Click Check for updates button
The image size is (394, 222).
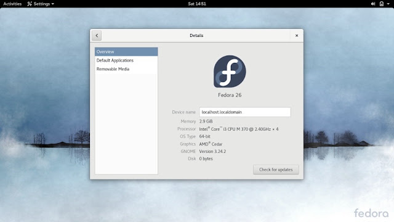(x=276, y=170)
